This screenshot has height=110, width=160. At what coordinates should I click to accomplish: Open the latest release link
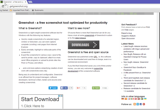pyautogui.click(x=81, y=38)
